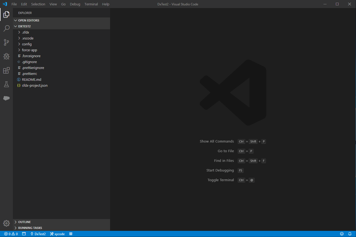Open notifications bell icon
This screenshot has width=356, height=237.
(350, 234)
